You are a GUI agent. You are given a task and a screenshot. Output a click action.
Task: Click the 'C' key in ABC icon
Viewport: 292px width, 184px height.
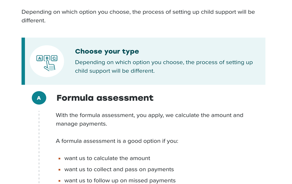[54, 58]
